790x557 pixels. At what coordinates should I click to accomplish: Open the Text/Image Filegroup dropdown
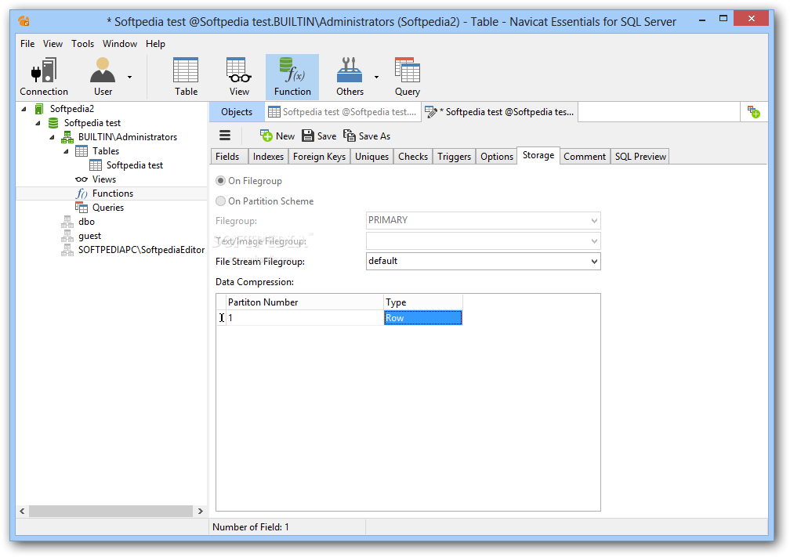point(483,241)
